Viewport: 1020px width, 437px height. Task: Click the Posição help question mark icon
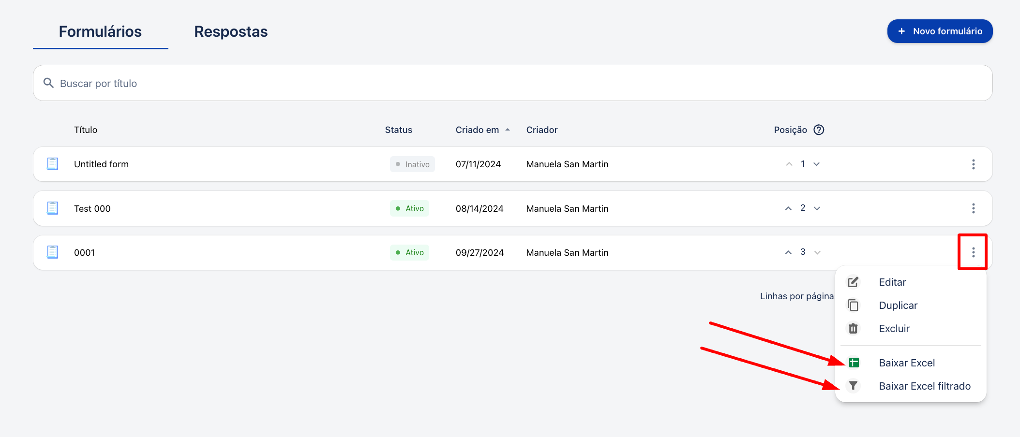click(819, 130)
